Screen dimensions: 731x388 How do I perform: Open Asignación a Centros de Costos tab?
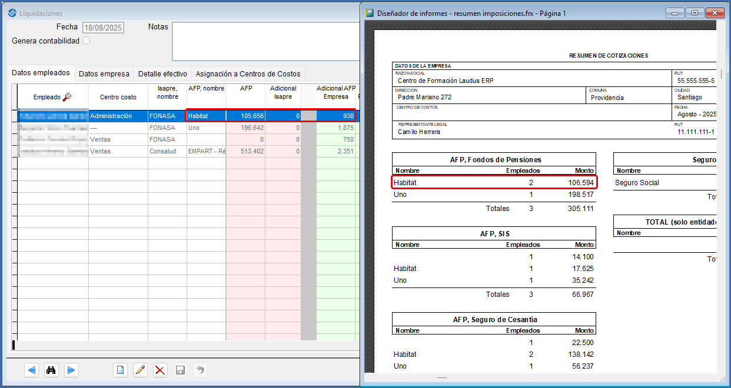[248, 73]
